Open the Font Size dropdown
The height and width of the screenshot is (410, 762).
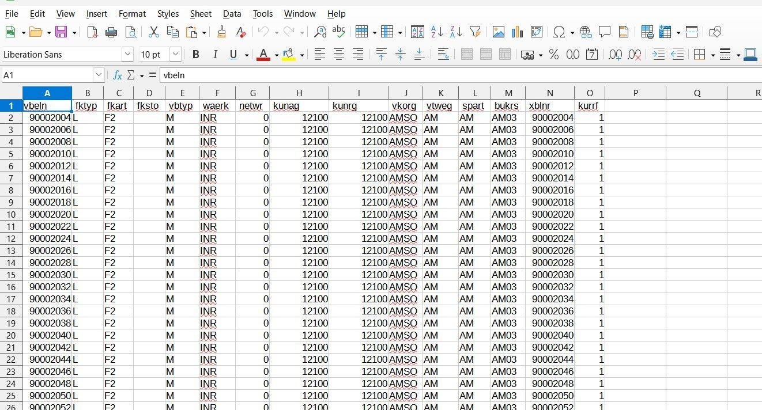pos(175,55)
